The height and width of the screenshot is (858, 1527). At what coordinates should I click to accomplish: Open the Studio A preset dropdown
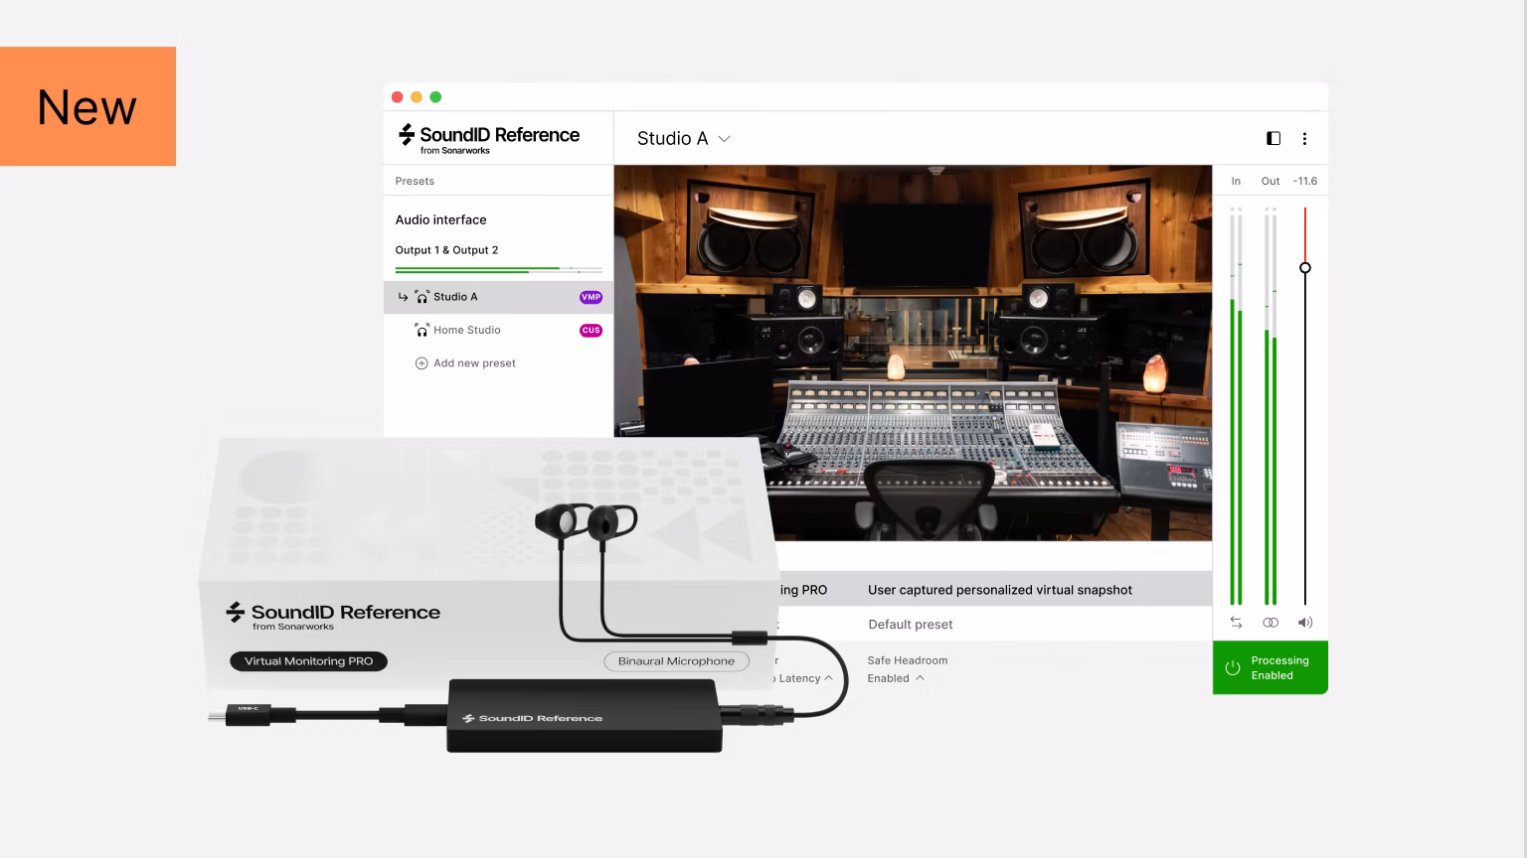684,139
